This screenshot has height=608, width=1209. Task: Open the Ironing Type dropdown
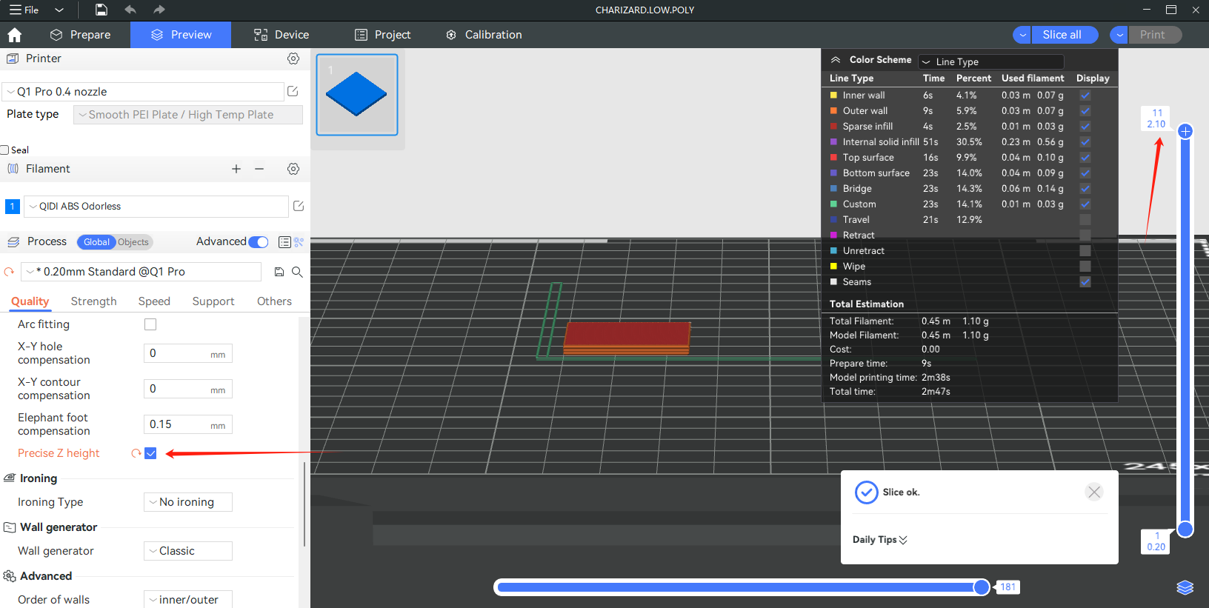click(x=187, y=502)
